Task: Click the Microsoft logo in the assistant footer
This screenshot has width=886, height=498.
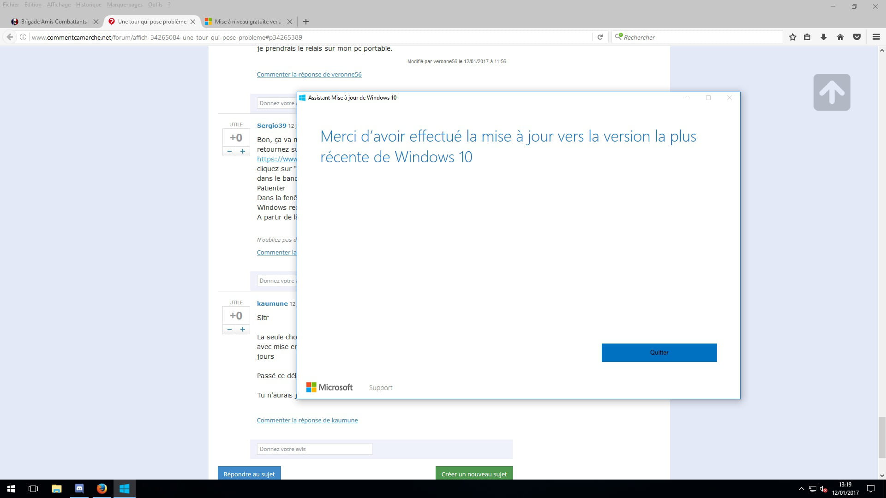Action: pyautogui.click(x=329, y=387)
